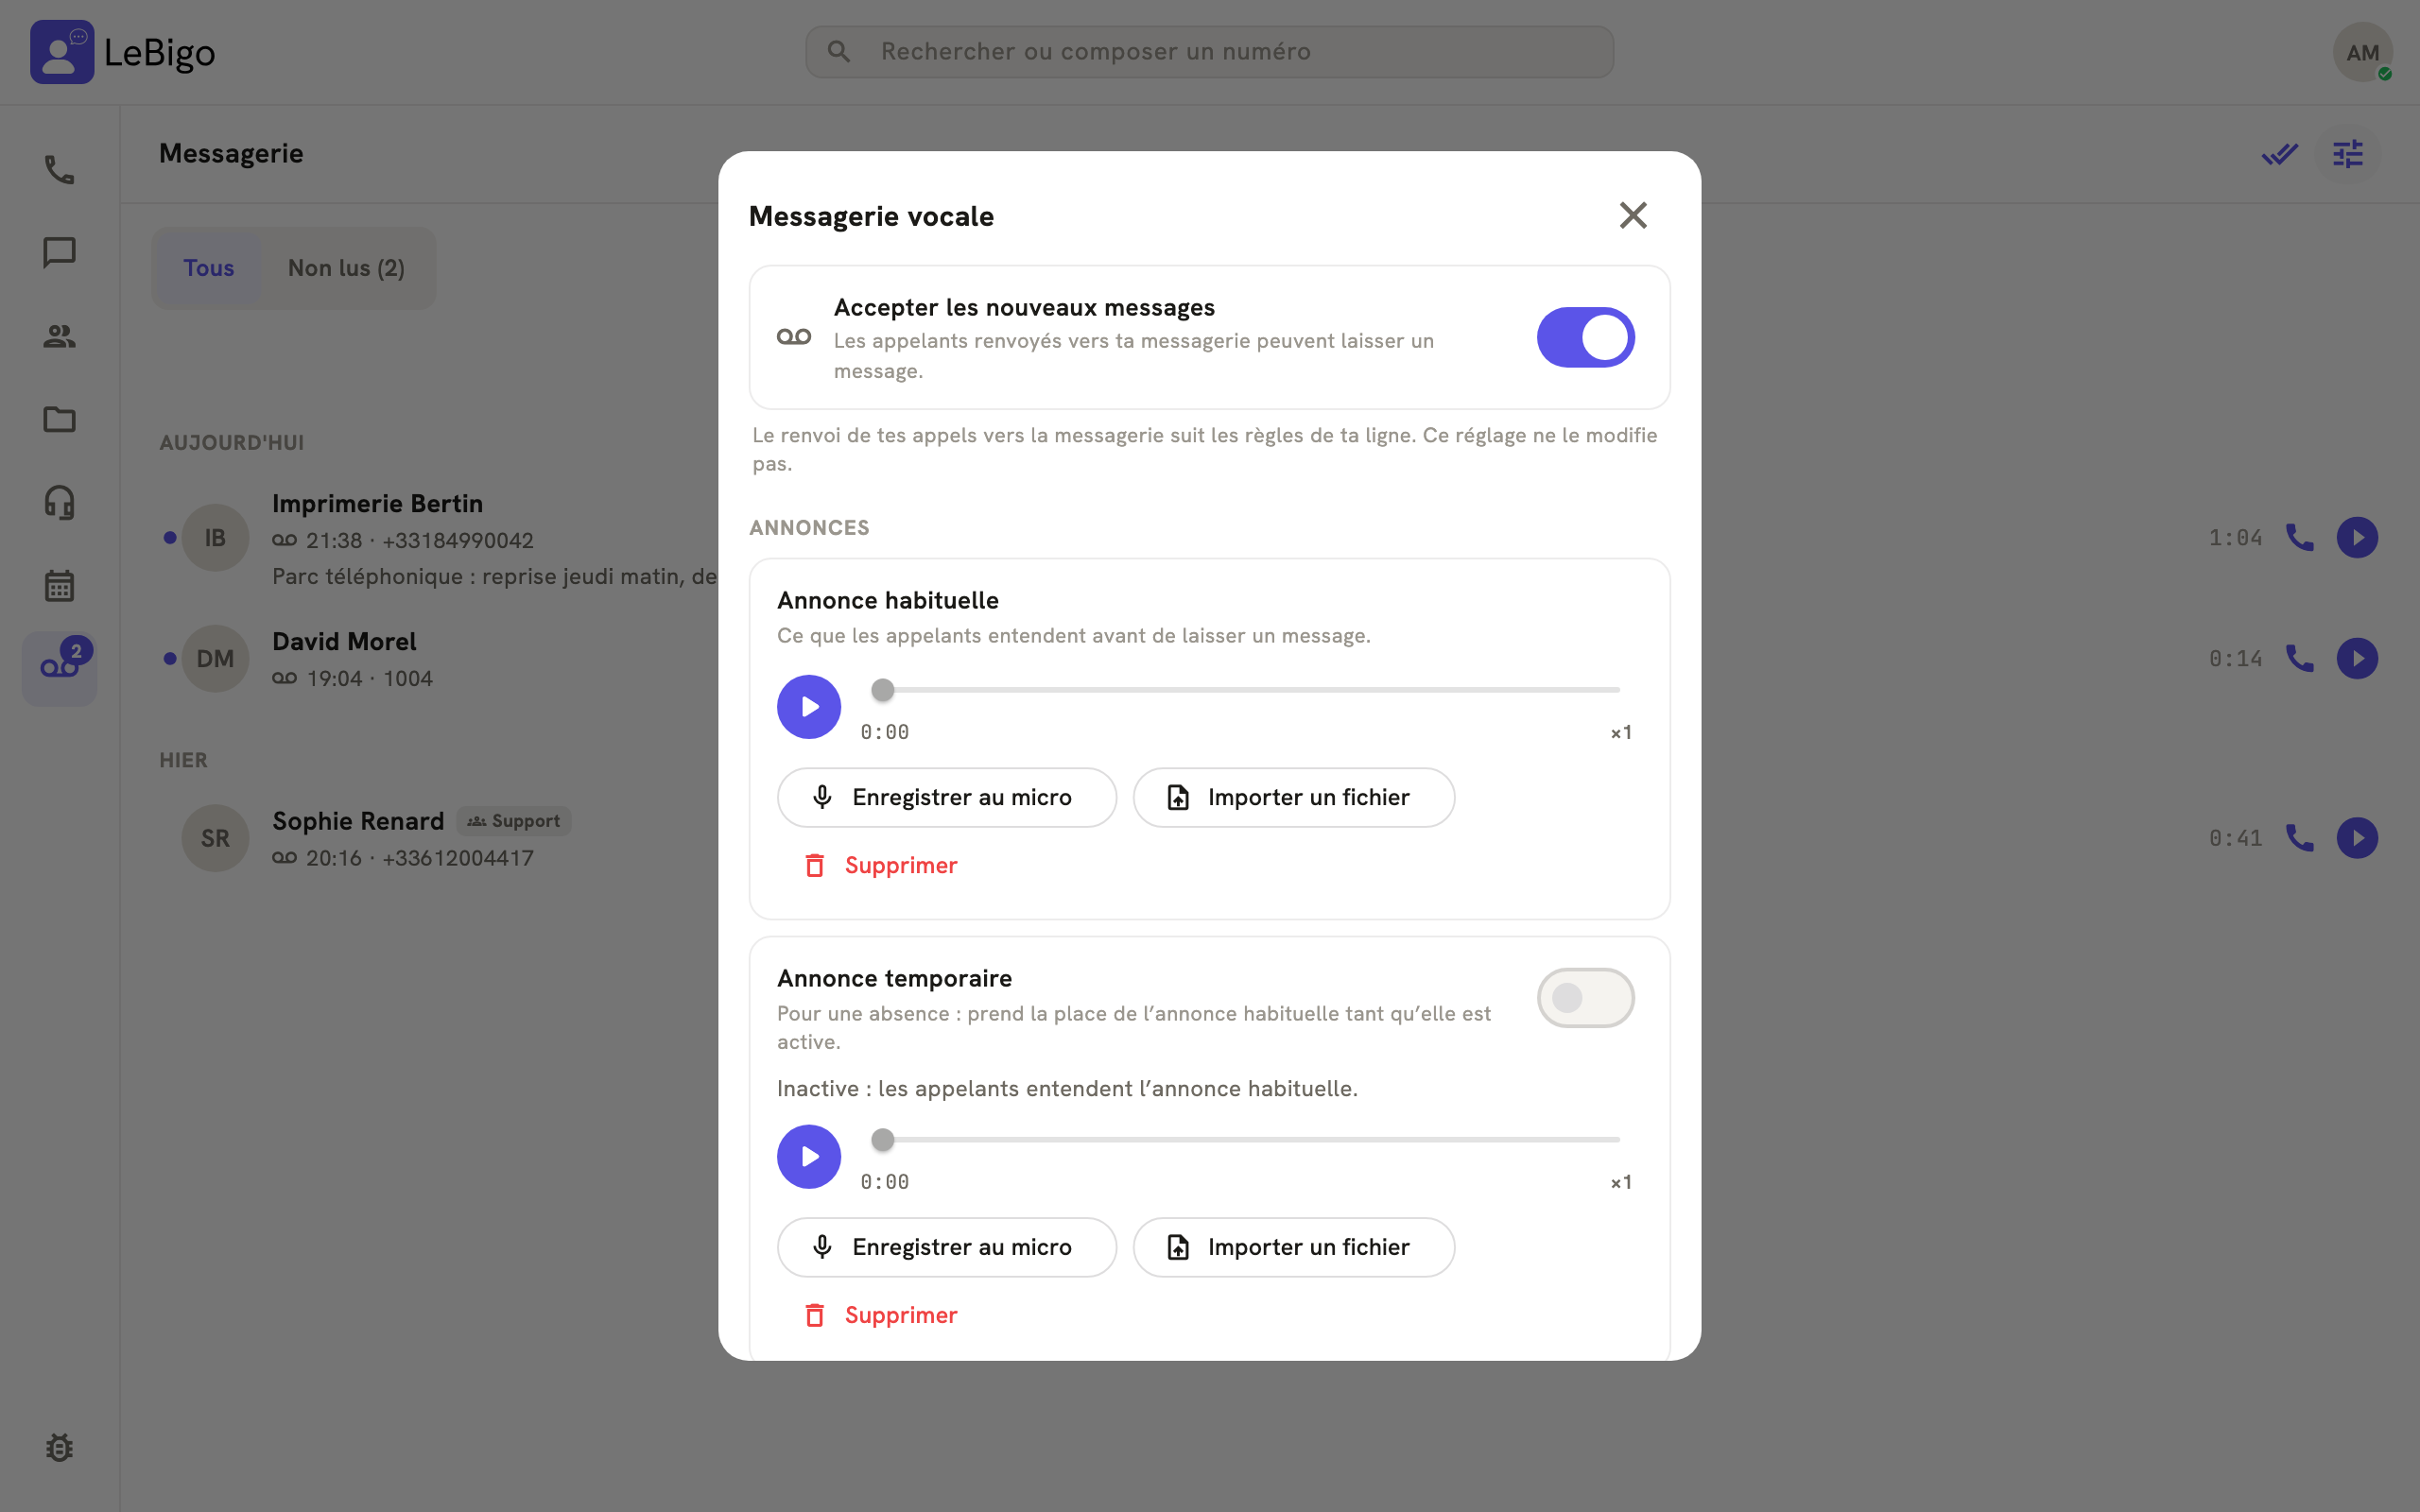Call back David Morel phone icon

pos(2300,658)
